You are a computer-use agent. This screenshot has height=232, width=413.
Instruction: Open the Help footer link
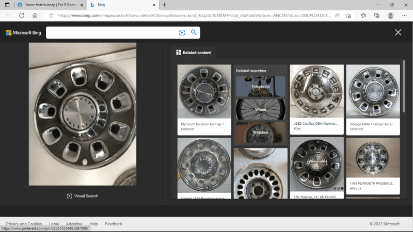coord(93,224)
